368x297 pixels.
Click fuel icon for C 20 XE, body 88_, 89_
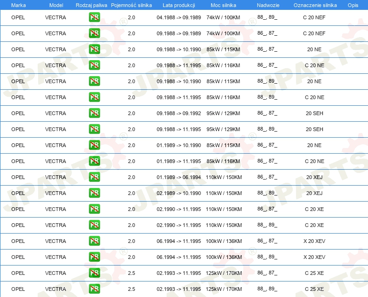point(94,225)
